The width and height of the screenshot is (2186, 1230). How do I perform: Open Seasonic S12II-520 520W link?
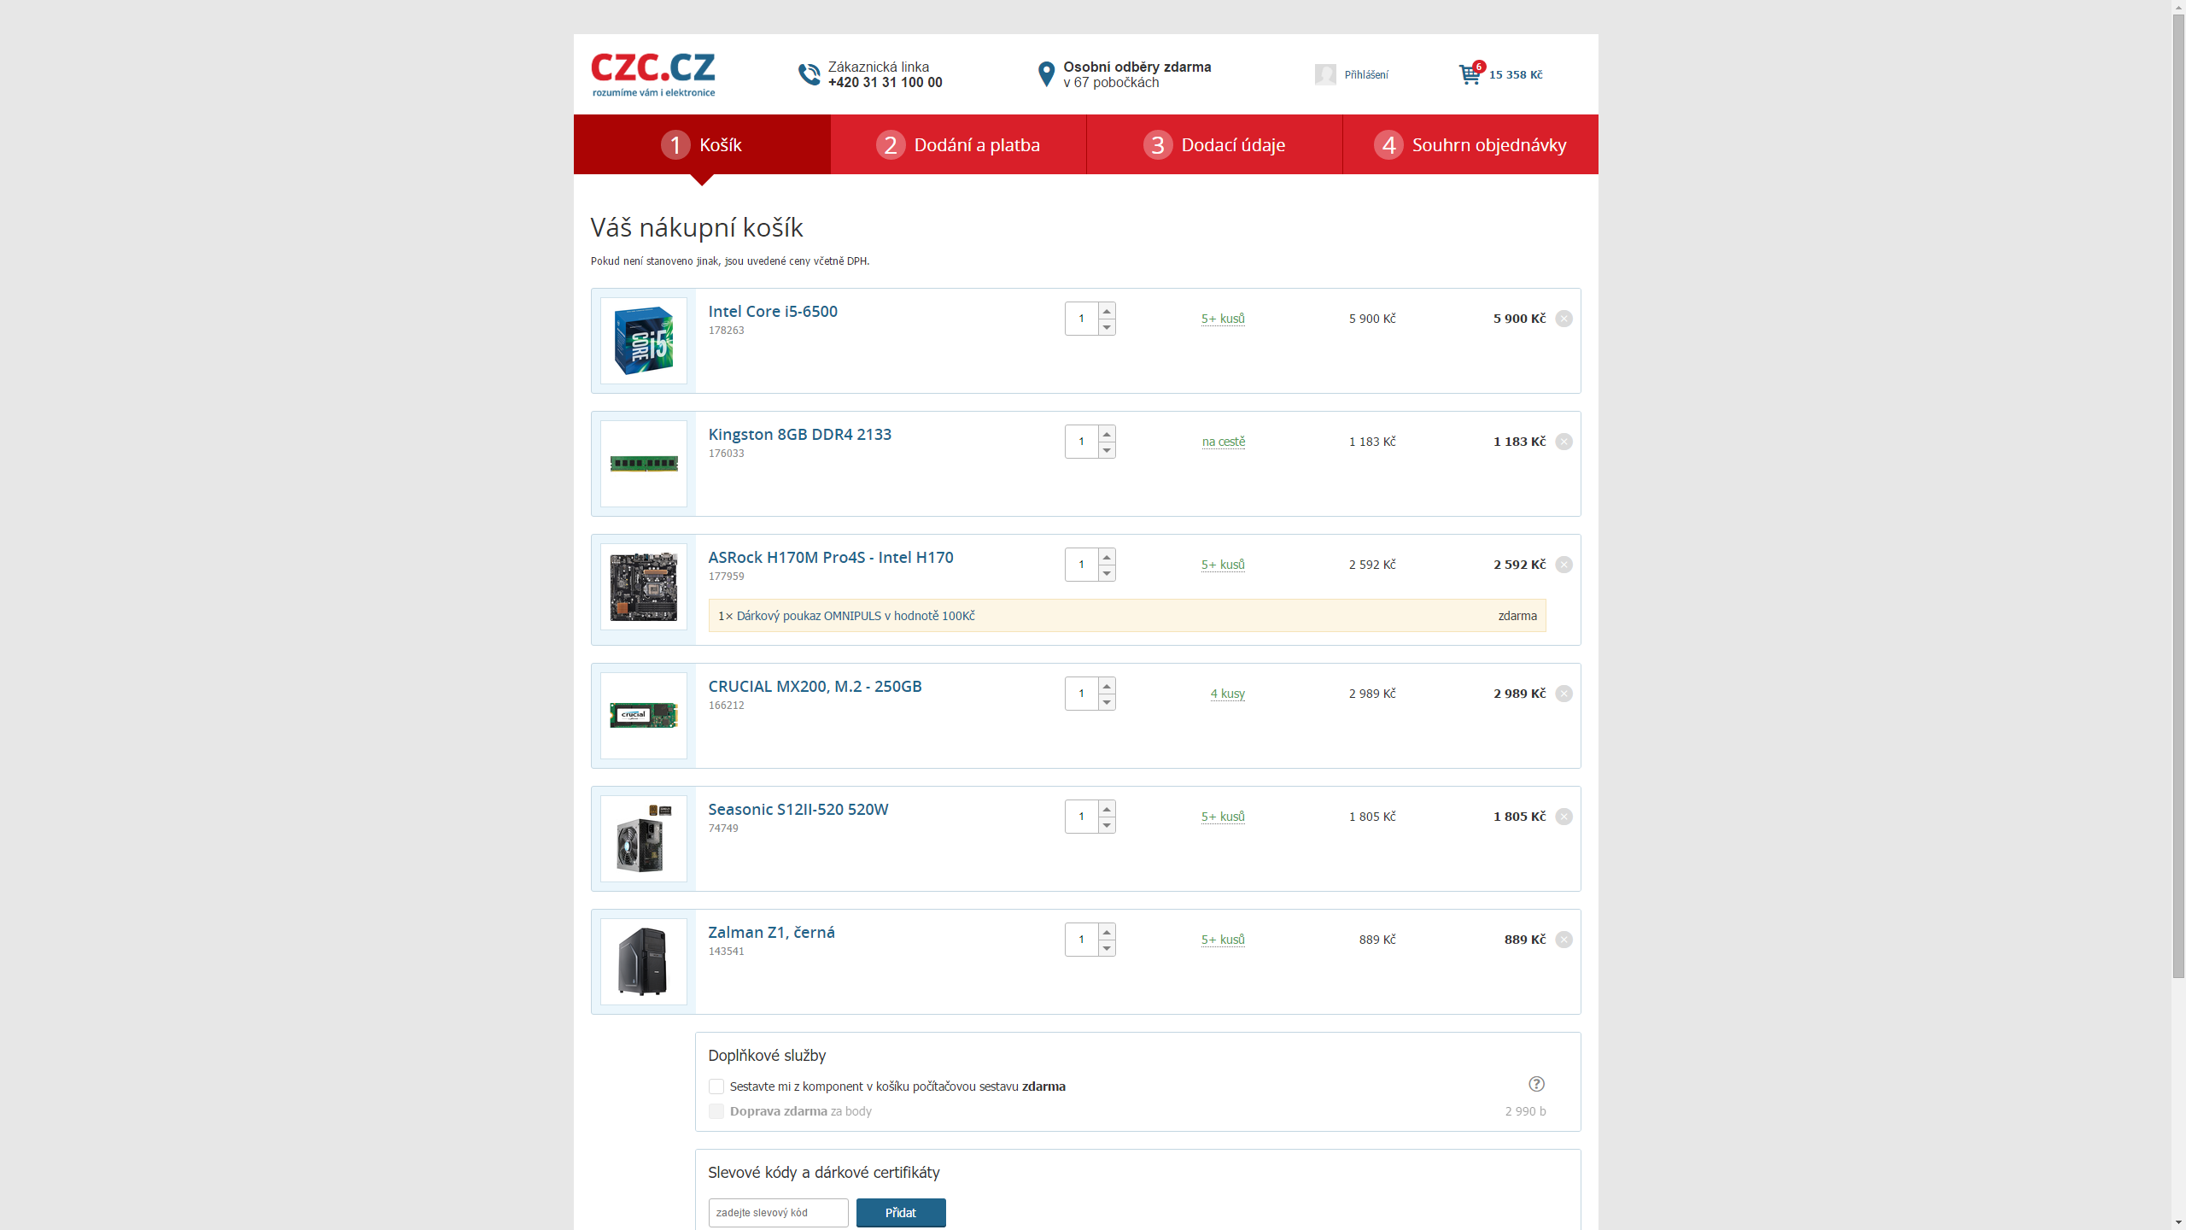tap(798, 810)
